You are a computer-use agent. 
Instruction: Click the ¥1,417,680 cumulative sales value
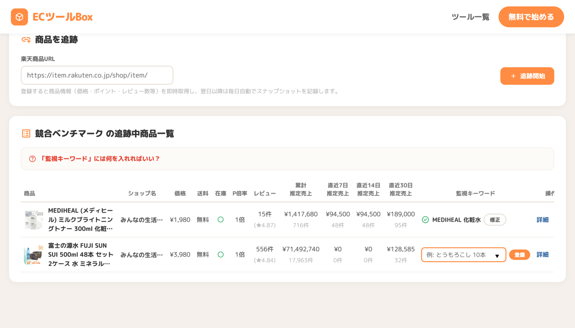[301, 214]
